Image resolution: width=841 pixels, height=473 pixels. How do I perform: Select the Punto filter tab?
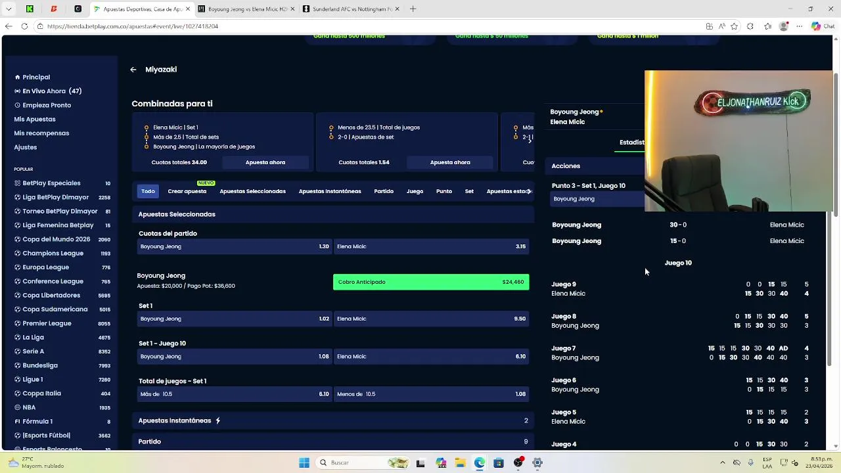click(444, 191)
